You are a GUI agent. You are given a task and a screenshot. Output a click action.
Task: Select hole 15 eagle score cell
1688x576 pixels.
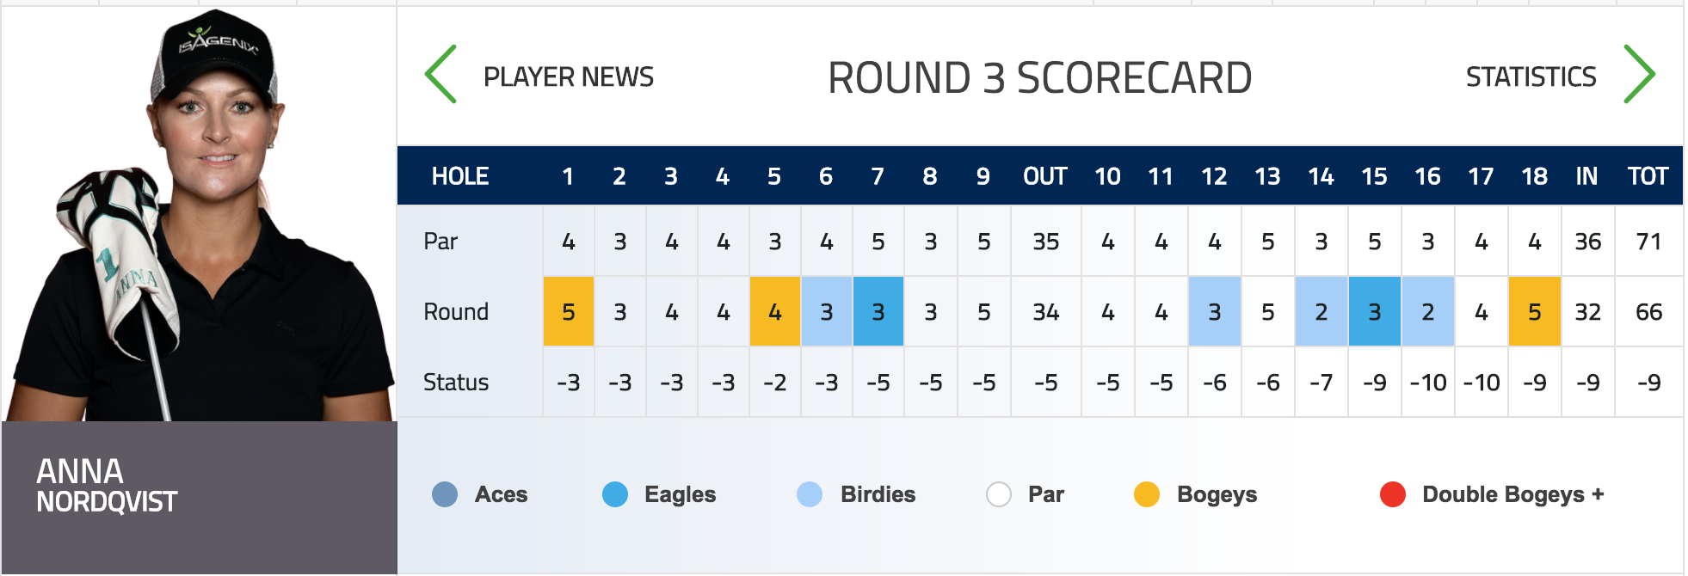(1375, 311)
